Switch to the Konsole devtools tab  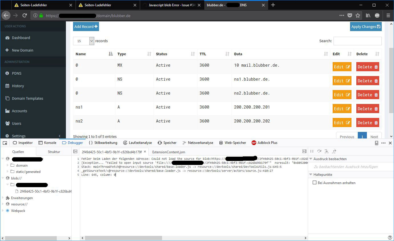[x=47, y=143]
